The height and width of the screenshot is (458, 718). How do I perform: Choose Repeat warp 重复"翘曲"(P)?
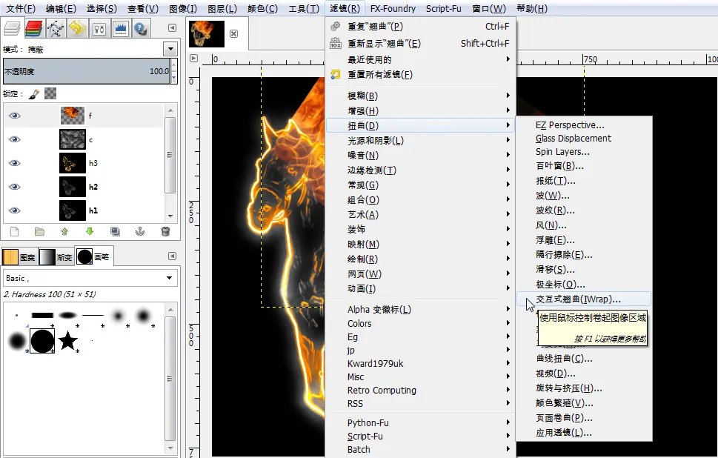(420, 27)
